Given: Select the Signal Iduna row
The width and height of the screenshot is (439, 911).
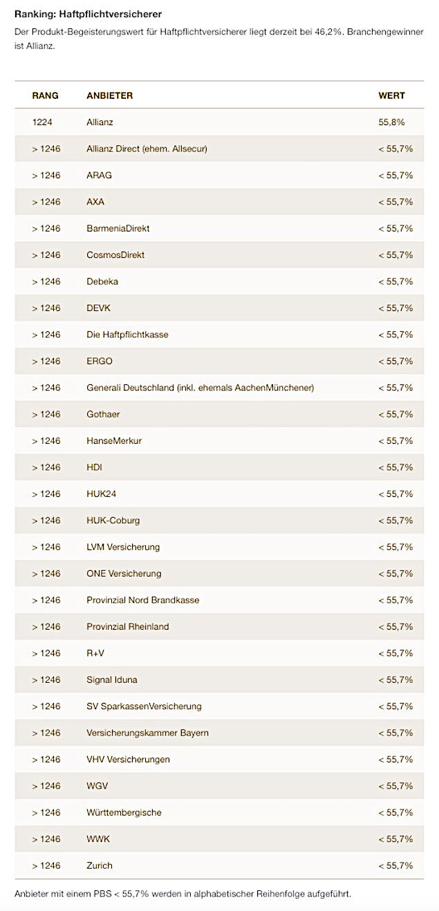Looking at the screenshot, I should point(112,680).
